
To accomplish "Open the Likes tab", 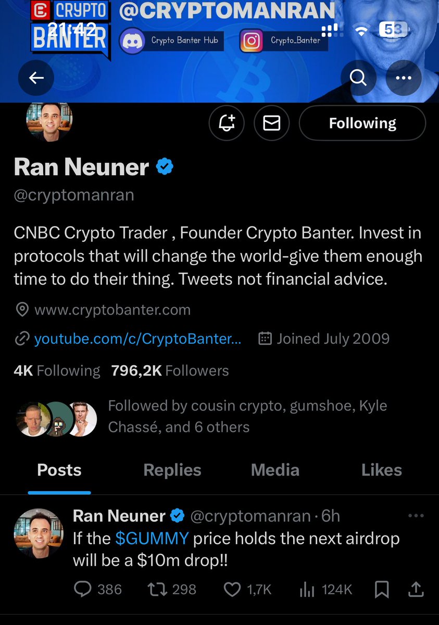I will click(x=382, y=470).
